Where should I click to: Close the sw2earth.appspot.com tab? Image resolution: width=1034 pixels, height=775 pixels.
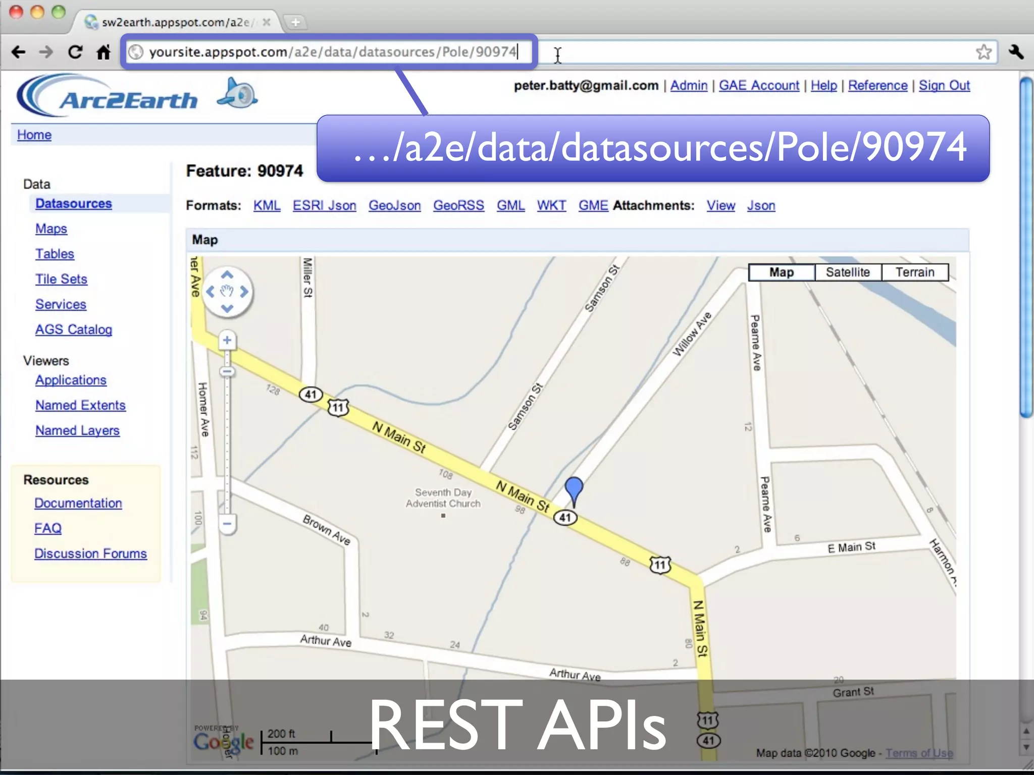pyautogui.click(x=267, y=22)
